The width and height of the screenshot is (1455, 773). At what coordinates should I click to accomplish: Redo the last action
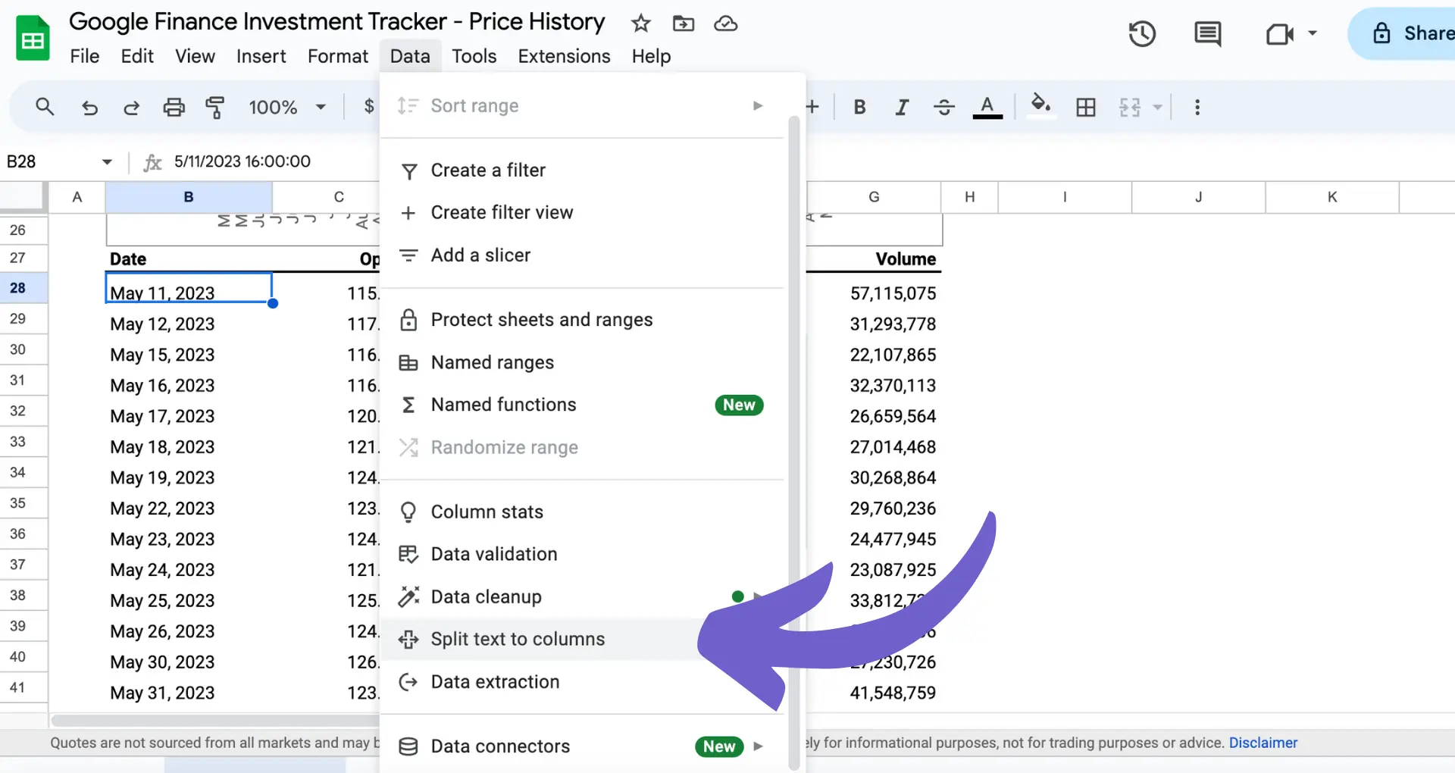(132, 108)
